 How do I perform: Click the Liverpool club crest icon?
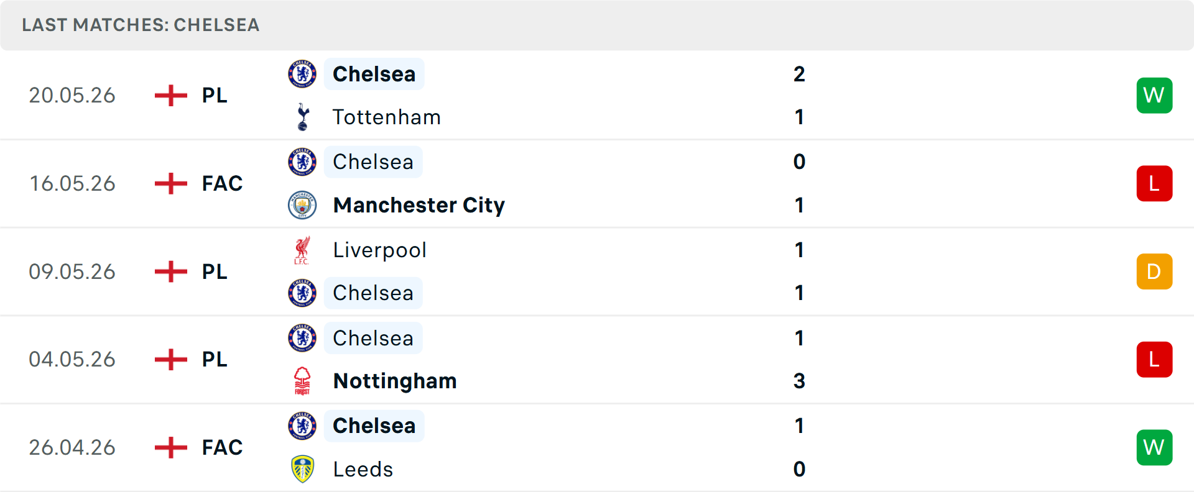coord(302,250)
